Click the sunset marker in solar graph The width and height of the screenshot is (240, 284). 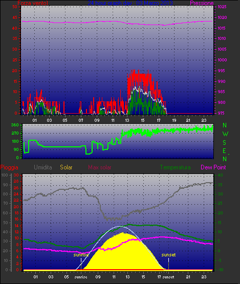168,255
